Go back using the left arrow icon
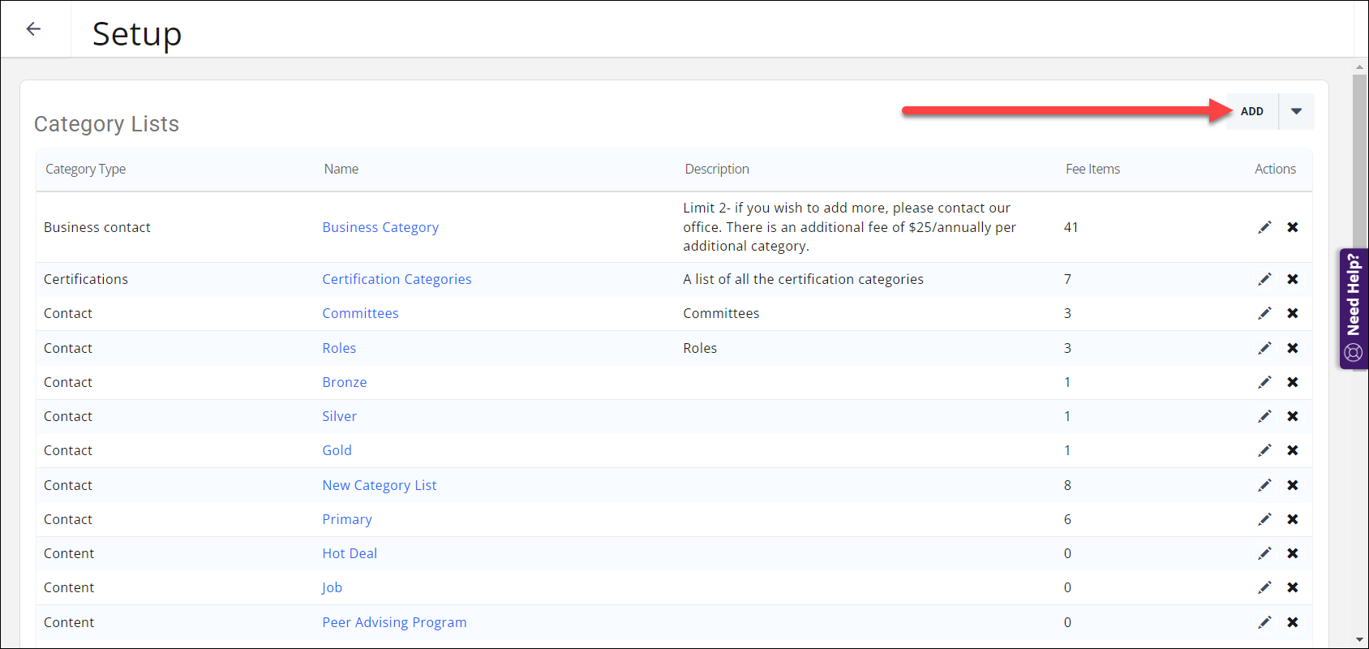This screenshot has width=1369, height=649. click(x=33, y=29)
